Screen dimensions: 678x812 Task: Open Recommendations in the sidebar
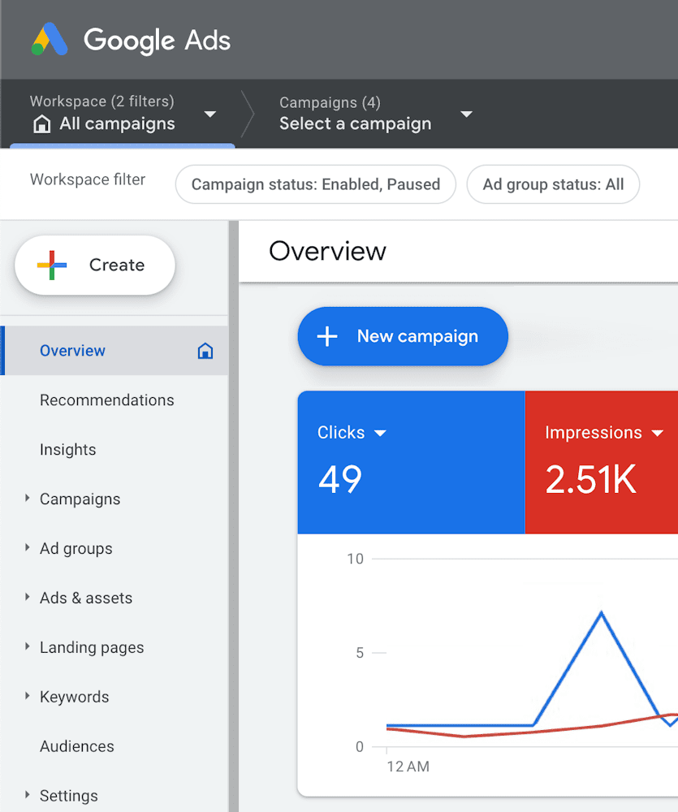pos(106,400)
